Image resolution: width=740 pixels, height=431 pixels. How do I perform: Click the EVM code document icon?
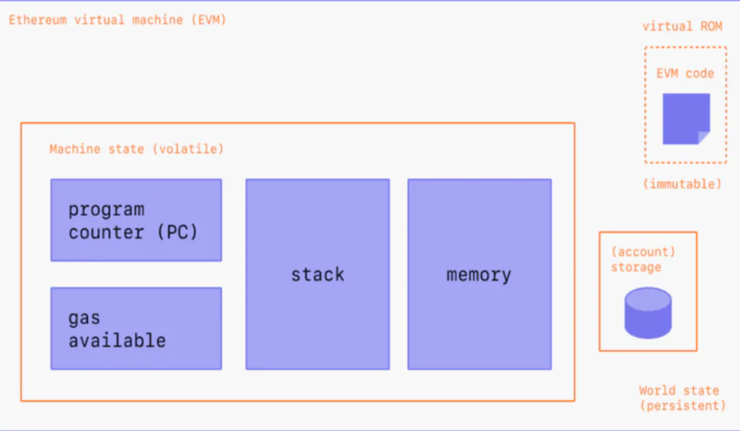(x=686, y=119)
